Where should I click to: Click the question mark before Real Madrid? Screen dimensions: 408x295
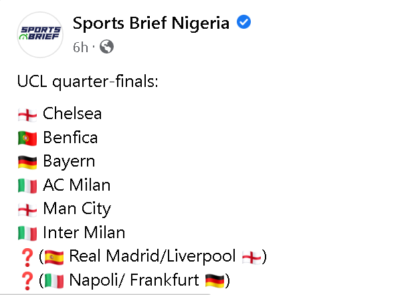(x=27, y=257)
